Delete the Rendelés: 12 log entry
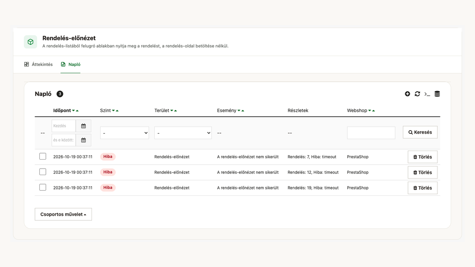Screen dimensions: 475x267 (x=423, y=172)
